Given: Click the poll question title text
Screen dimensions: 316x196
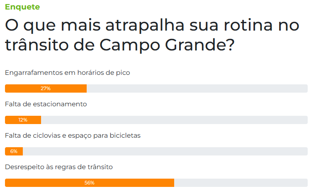Looking at the screenshot, I should tap(152, 35).
